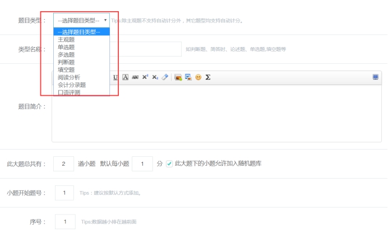Click the 此大题下的小题允许加入随机题库 label
Viewport: 388px width, 233px height.
pyautogui.click(x=218, y=164)
